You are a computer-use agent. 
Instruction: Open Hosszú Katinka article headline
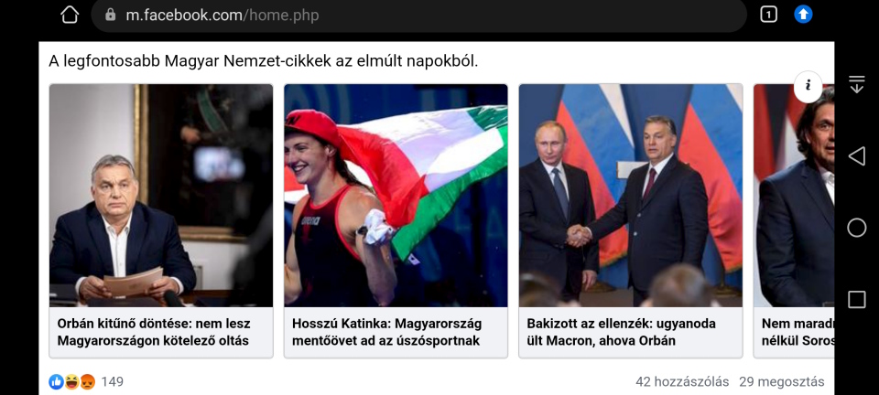click(x=386, y=332)
